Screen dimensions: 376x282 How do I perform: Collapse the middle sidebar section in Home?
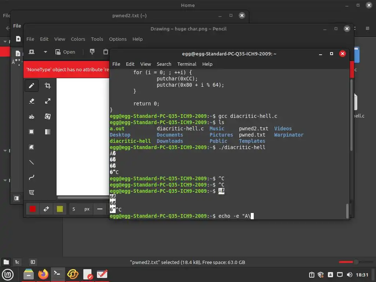click(5, 151)
